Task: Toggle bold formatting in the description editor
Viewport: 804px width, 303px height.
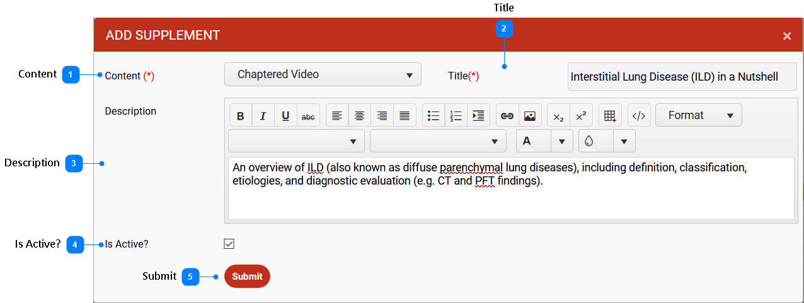Action: point(240,116)
